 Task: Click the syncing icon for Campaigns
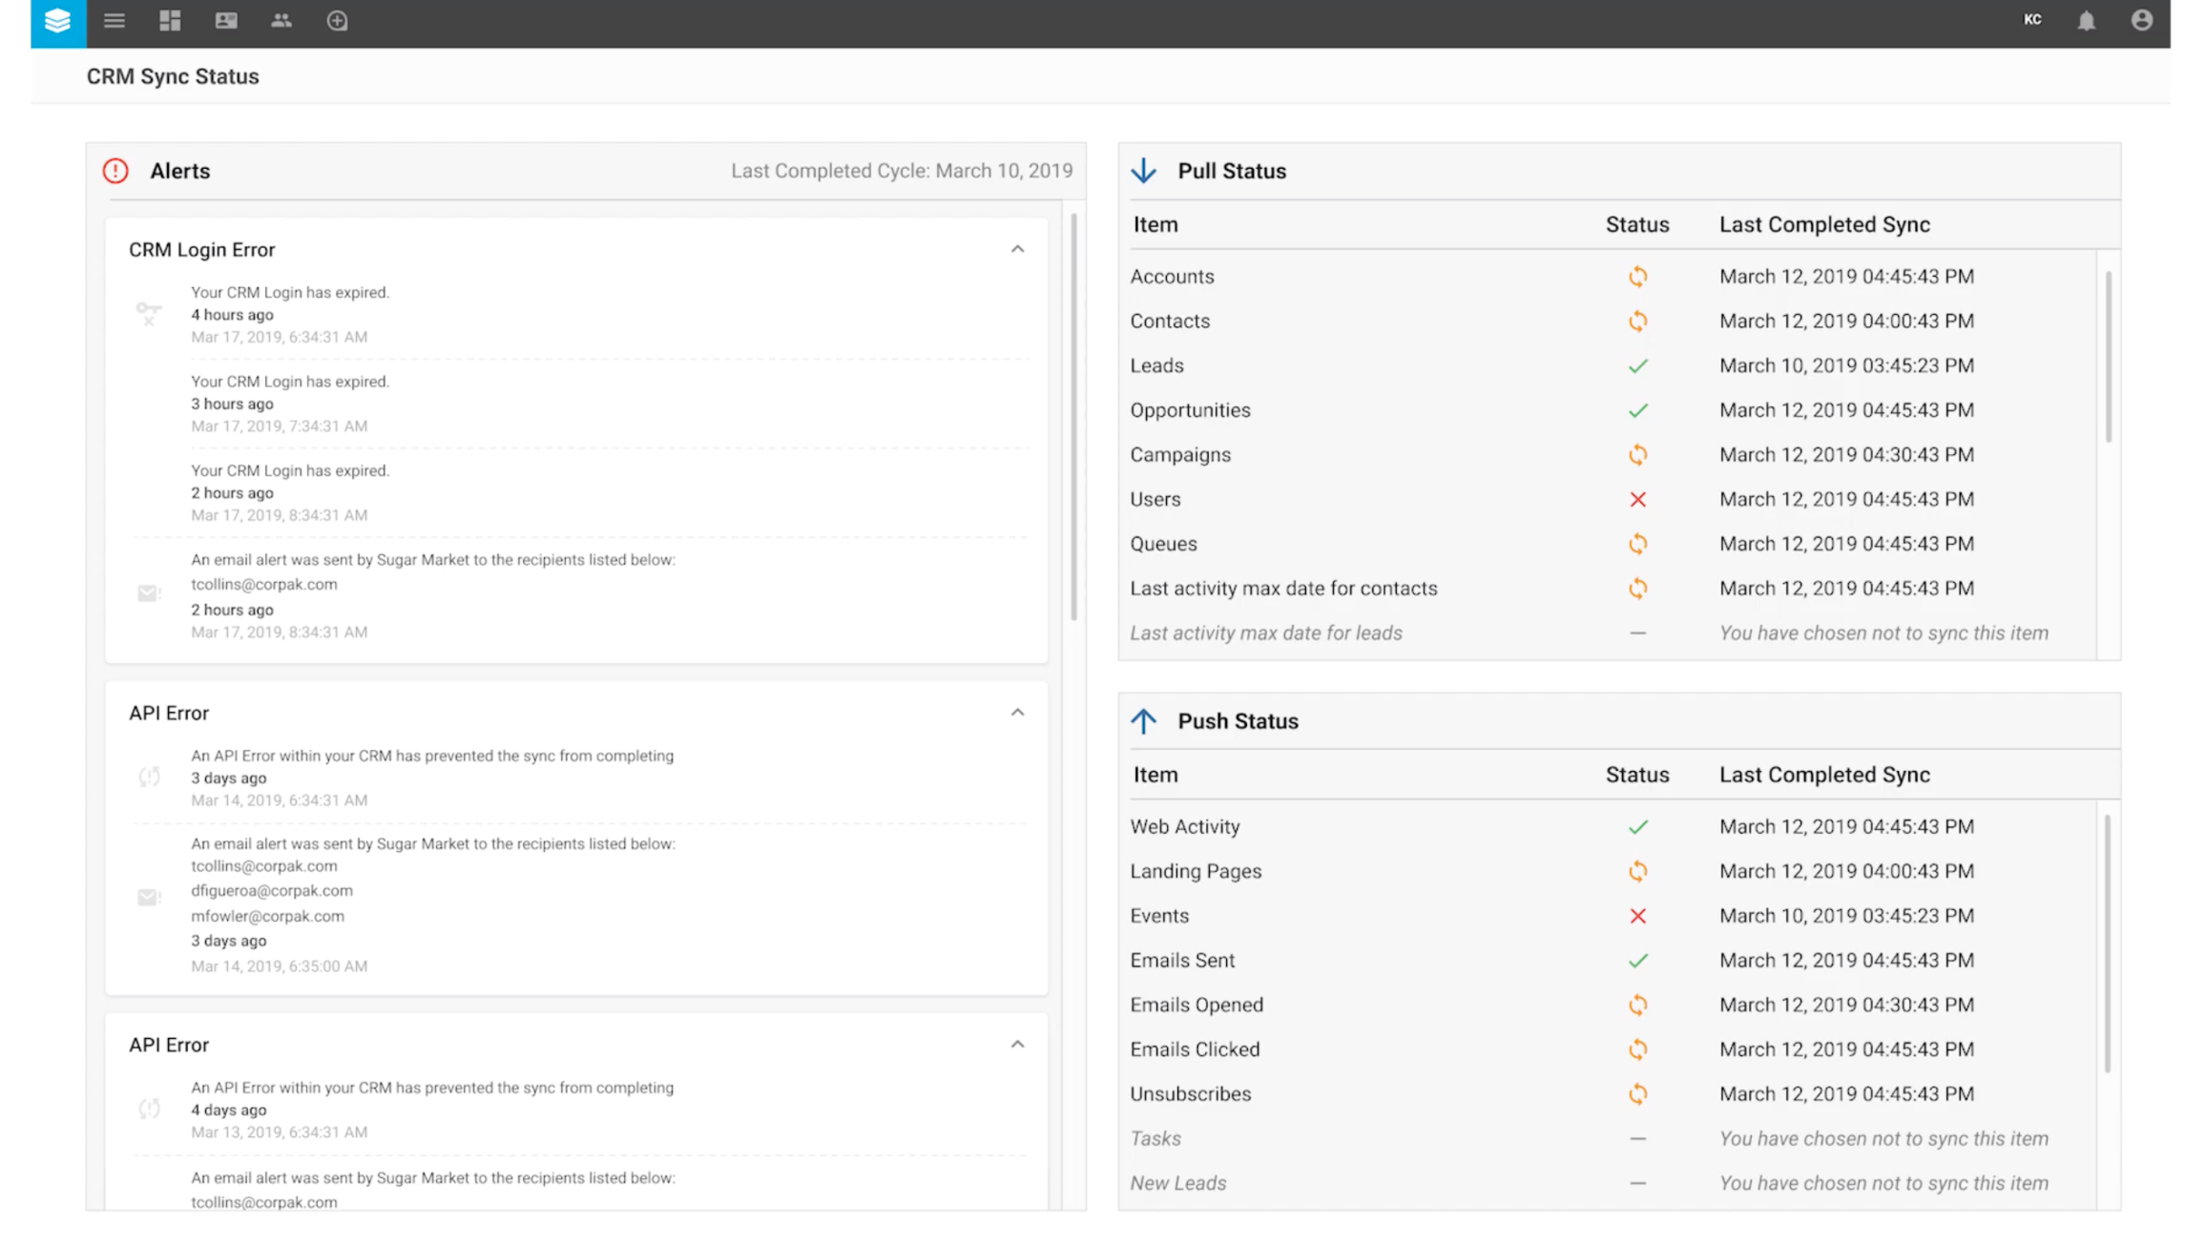(x=1637, y=455)
